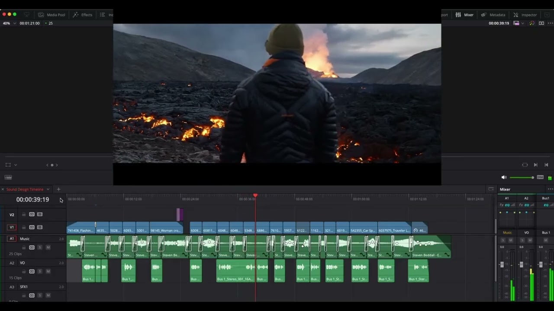
Task: Open the Inspector panel
Action: click(525, 15)
